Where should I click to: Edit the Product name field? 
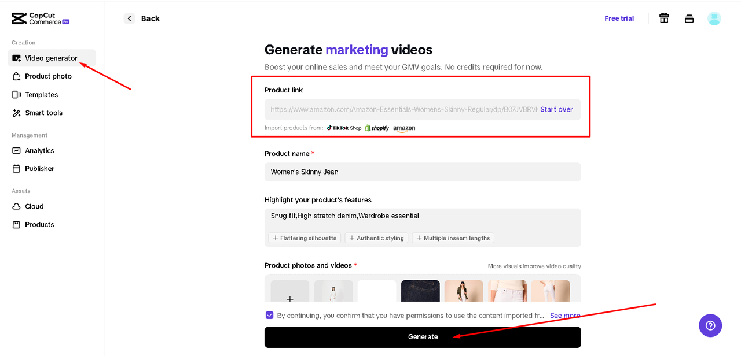[x=423, y=172]
